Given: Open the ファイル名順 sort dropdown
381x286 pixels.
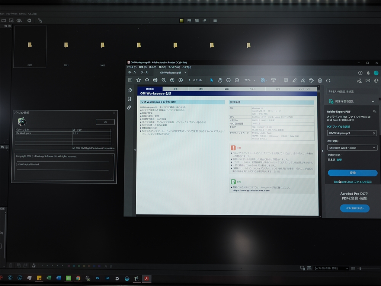Looking at the screenshot, I should (331, 268).
